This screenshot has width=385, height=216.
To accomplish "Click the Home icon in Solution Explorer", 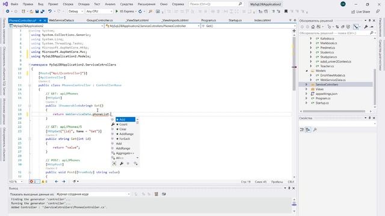I will [x=313, y=26].
